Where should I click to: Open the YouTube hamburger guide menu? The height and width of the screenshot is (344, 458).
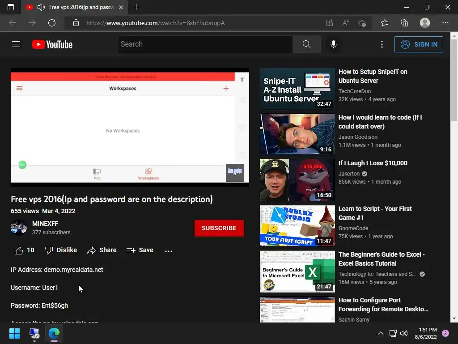click(16, 44)
